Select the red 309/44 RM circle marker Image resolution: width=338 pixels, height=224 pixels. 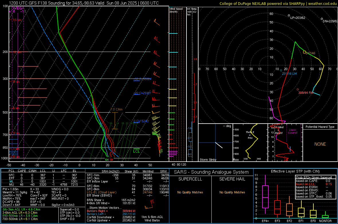click(298, 89)
